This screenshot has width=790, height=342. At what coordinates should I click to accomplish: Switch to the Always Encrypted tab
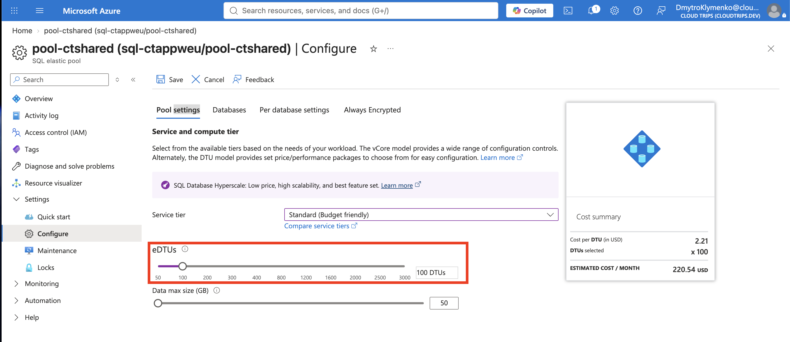(x=372, y=110)
